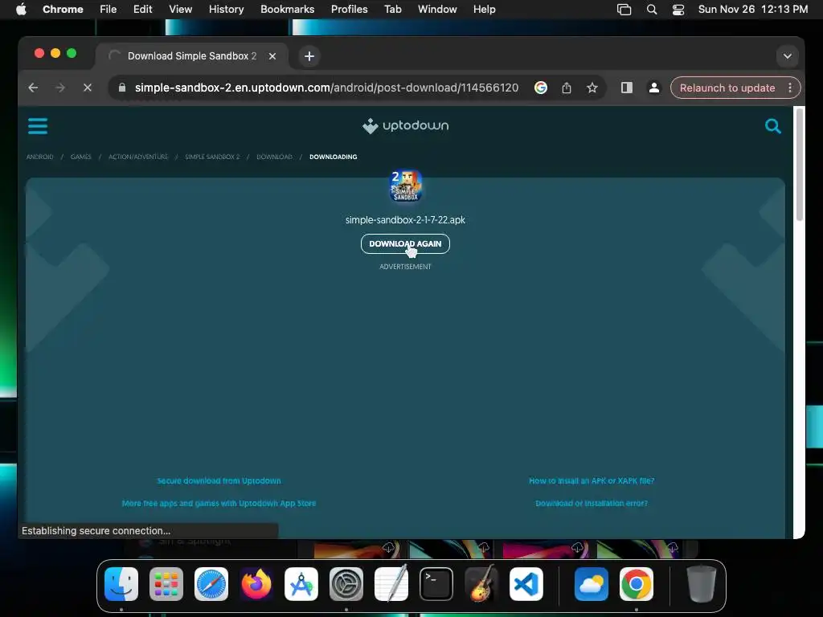
Task: Open the Chrome profile icon
Action: coord(654,88)
